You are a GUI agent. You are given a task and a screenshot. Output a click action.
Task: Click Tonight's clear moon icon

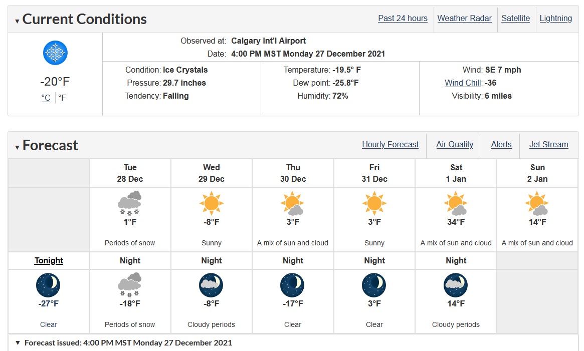coord(48,285)
